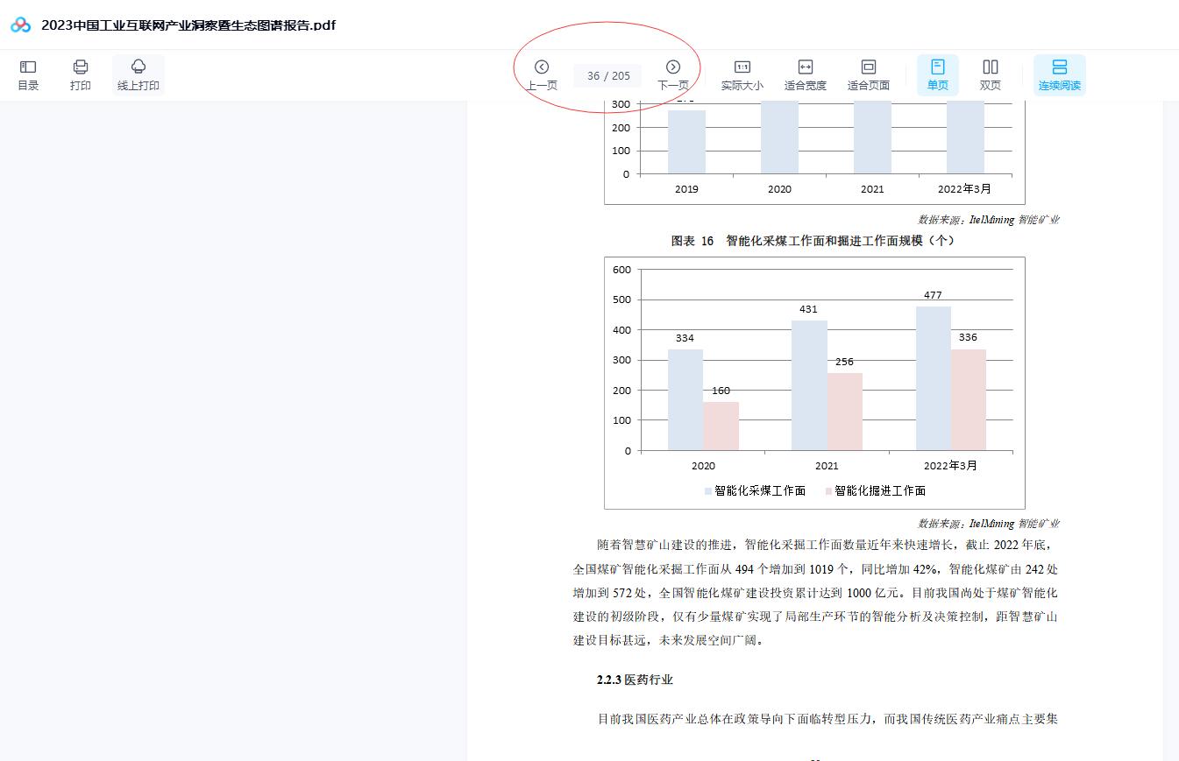Click the 打印 print icon
This screenshot has height=761, width=1179.
80,74
